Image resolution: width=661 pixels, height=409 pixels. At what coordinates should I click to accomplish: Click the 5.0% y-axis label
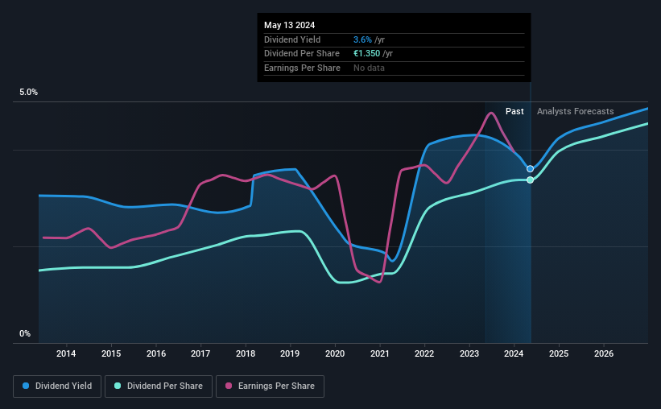[x=28, y=93]
